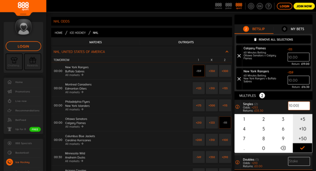Screen dimensions: 316x171
Task: Collapse the NHL, United States of America section
Action: point(227,52)
